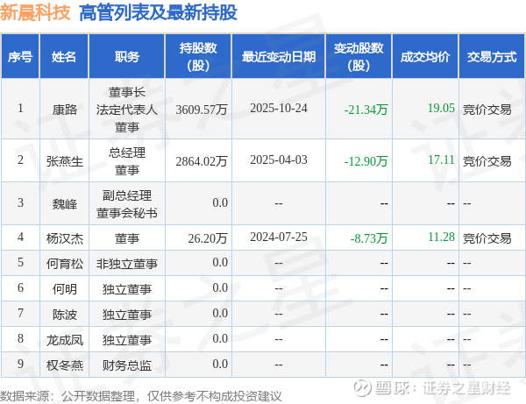526x404 pixels.
Task: Click the 持股数(股) column header
Action: coord(198,56)
